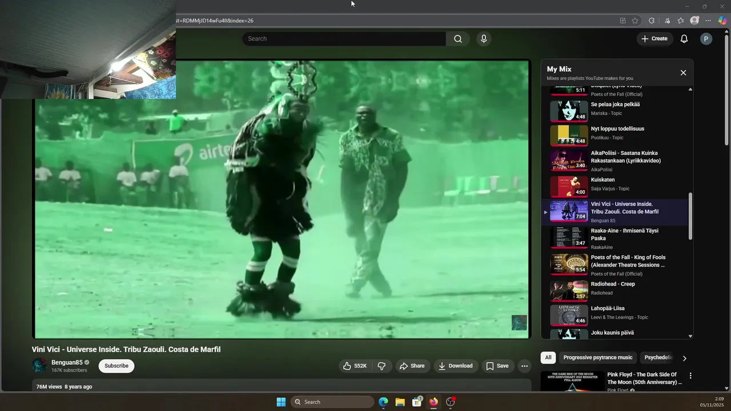The height and width of the screenshot is (411, 731).
Task: Open the split screen apps icon in the address bar
Action: click(622, 21)
